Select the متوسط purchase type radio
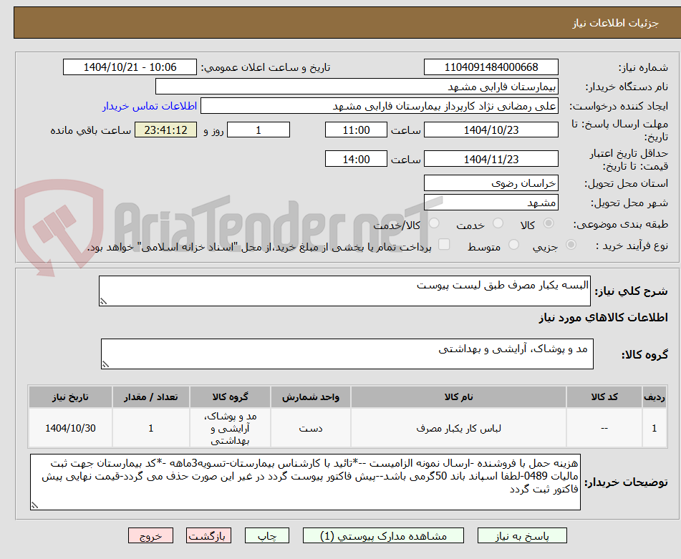The width and height of the screenshot is (681, 559). (513, 245)
